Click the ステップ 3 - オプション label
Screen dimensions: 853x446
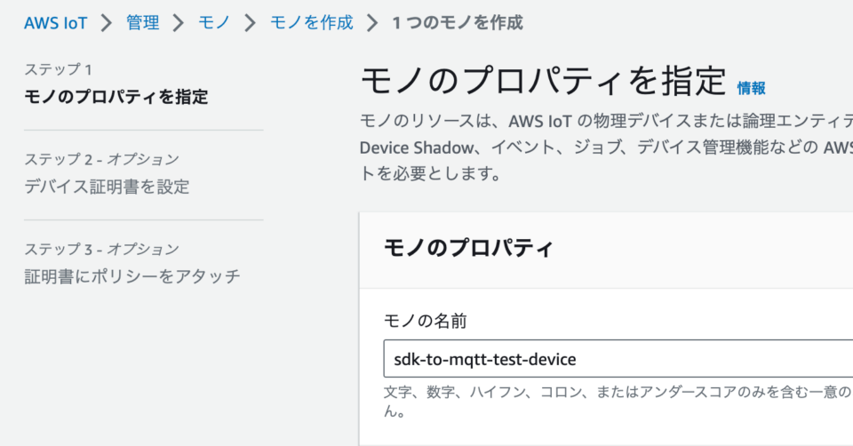click(101, 249)
